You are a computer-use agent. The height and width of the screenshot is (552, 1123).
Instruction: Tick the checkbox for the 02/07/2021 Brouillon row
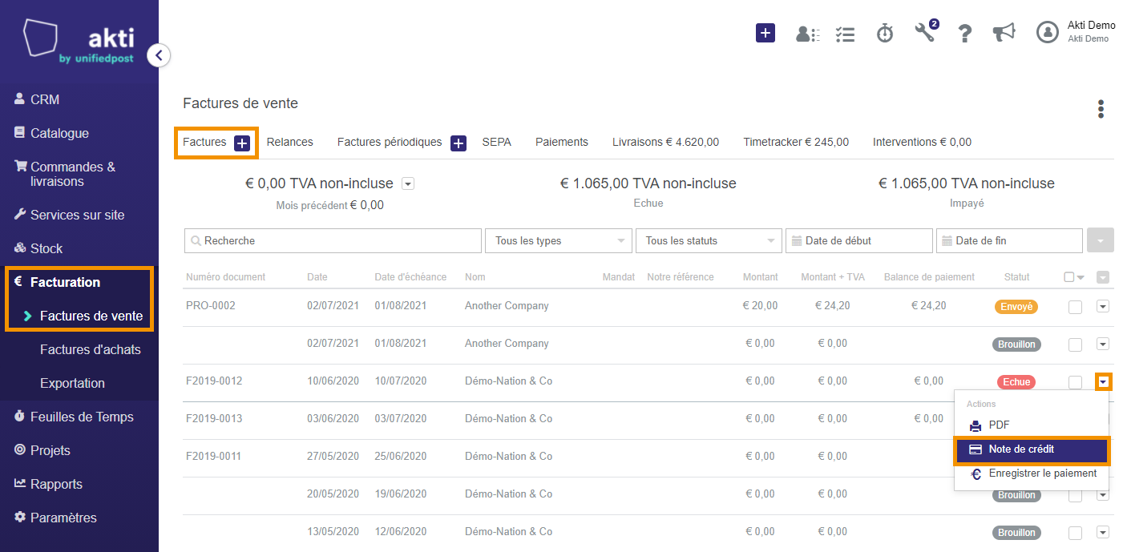pos(1076,344)
